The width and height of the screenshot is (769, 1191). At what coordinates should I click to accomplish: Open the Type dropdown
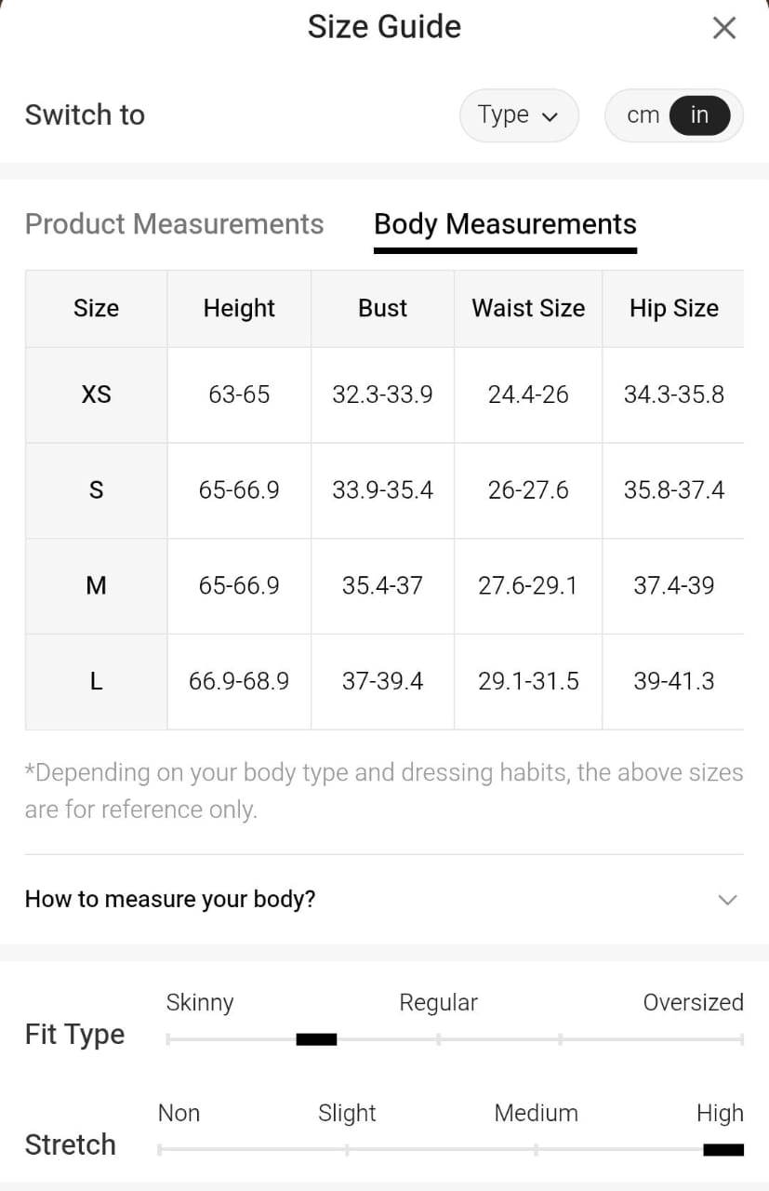[x=518, y=115]
